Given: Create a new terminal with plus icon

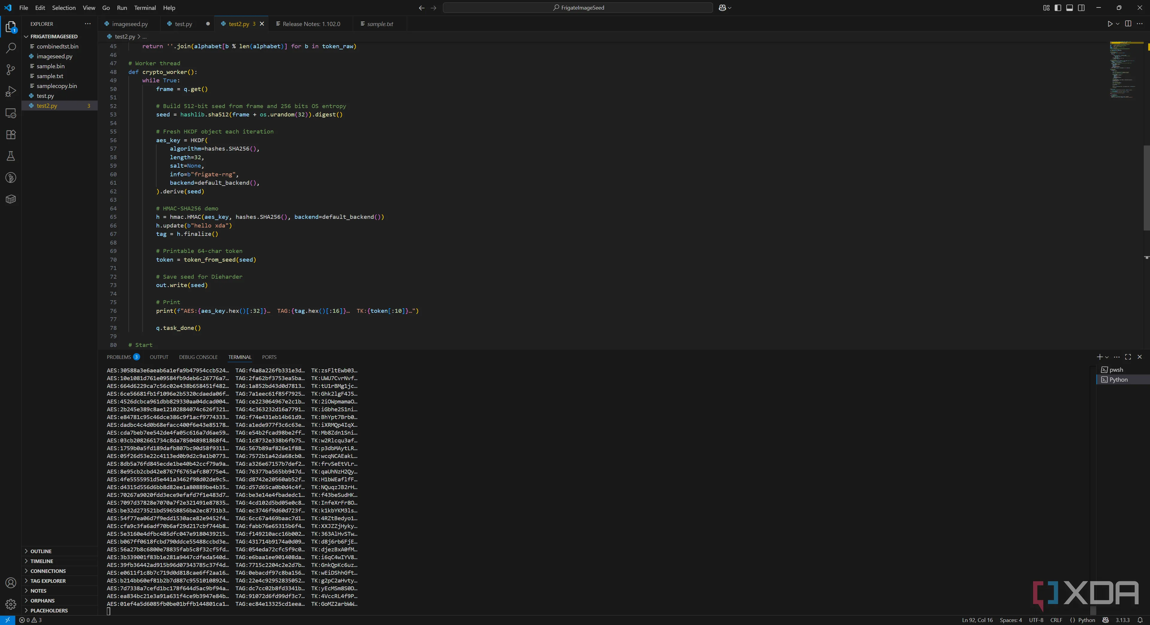Looking at the screenshot, I should click(x=1100, y=357).
